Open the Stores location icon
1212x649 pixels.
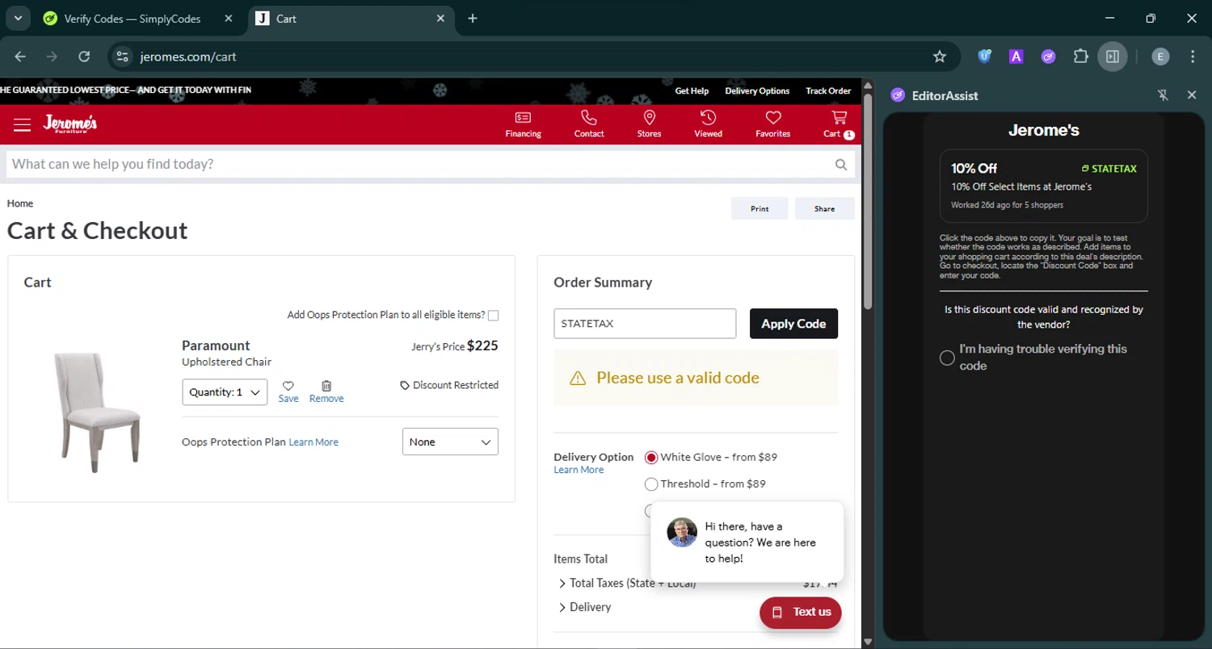click(x=649, y=124)
